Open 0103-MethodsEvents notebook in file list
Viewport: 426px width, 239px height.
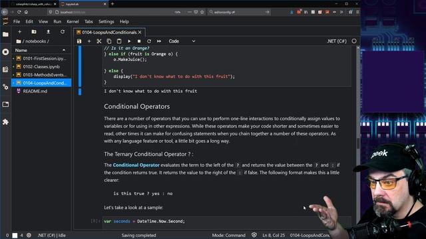(x=41, y=74)
